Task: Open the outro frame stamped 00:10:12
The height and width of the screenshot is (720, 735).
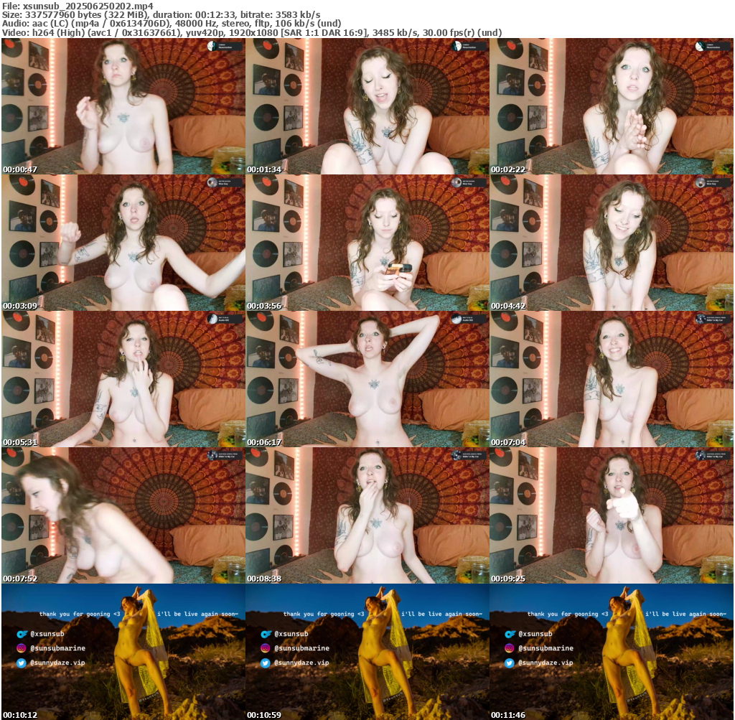Action: point(123,652)
